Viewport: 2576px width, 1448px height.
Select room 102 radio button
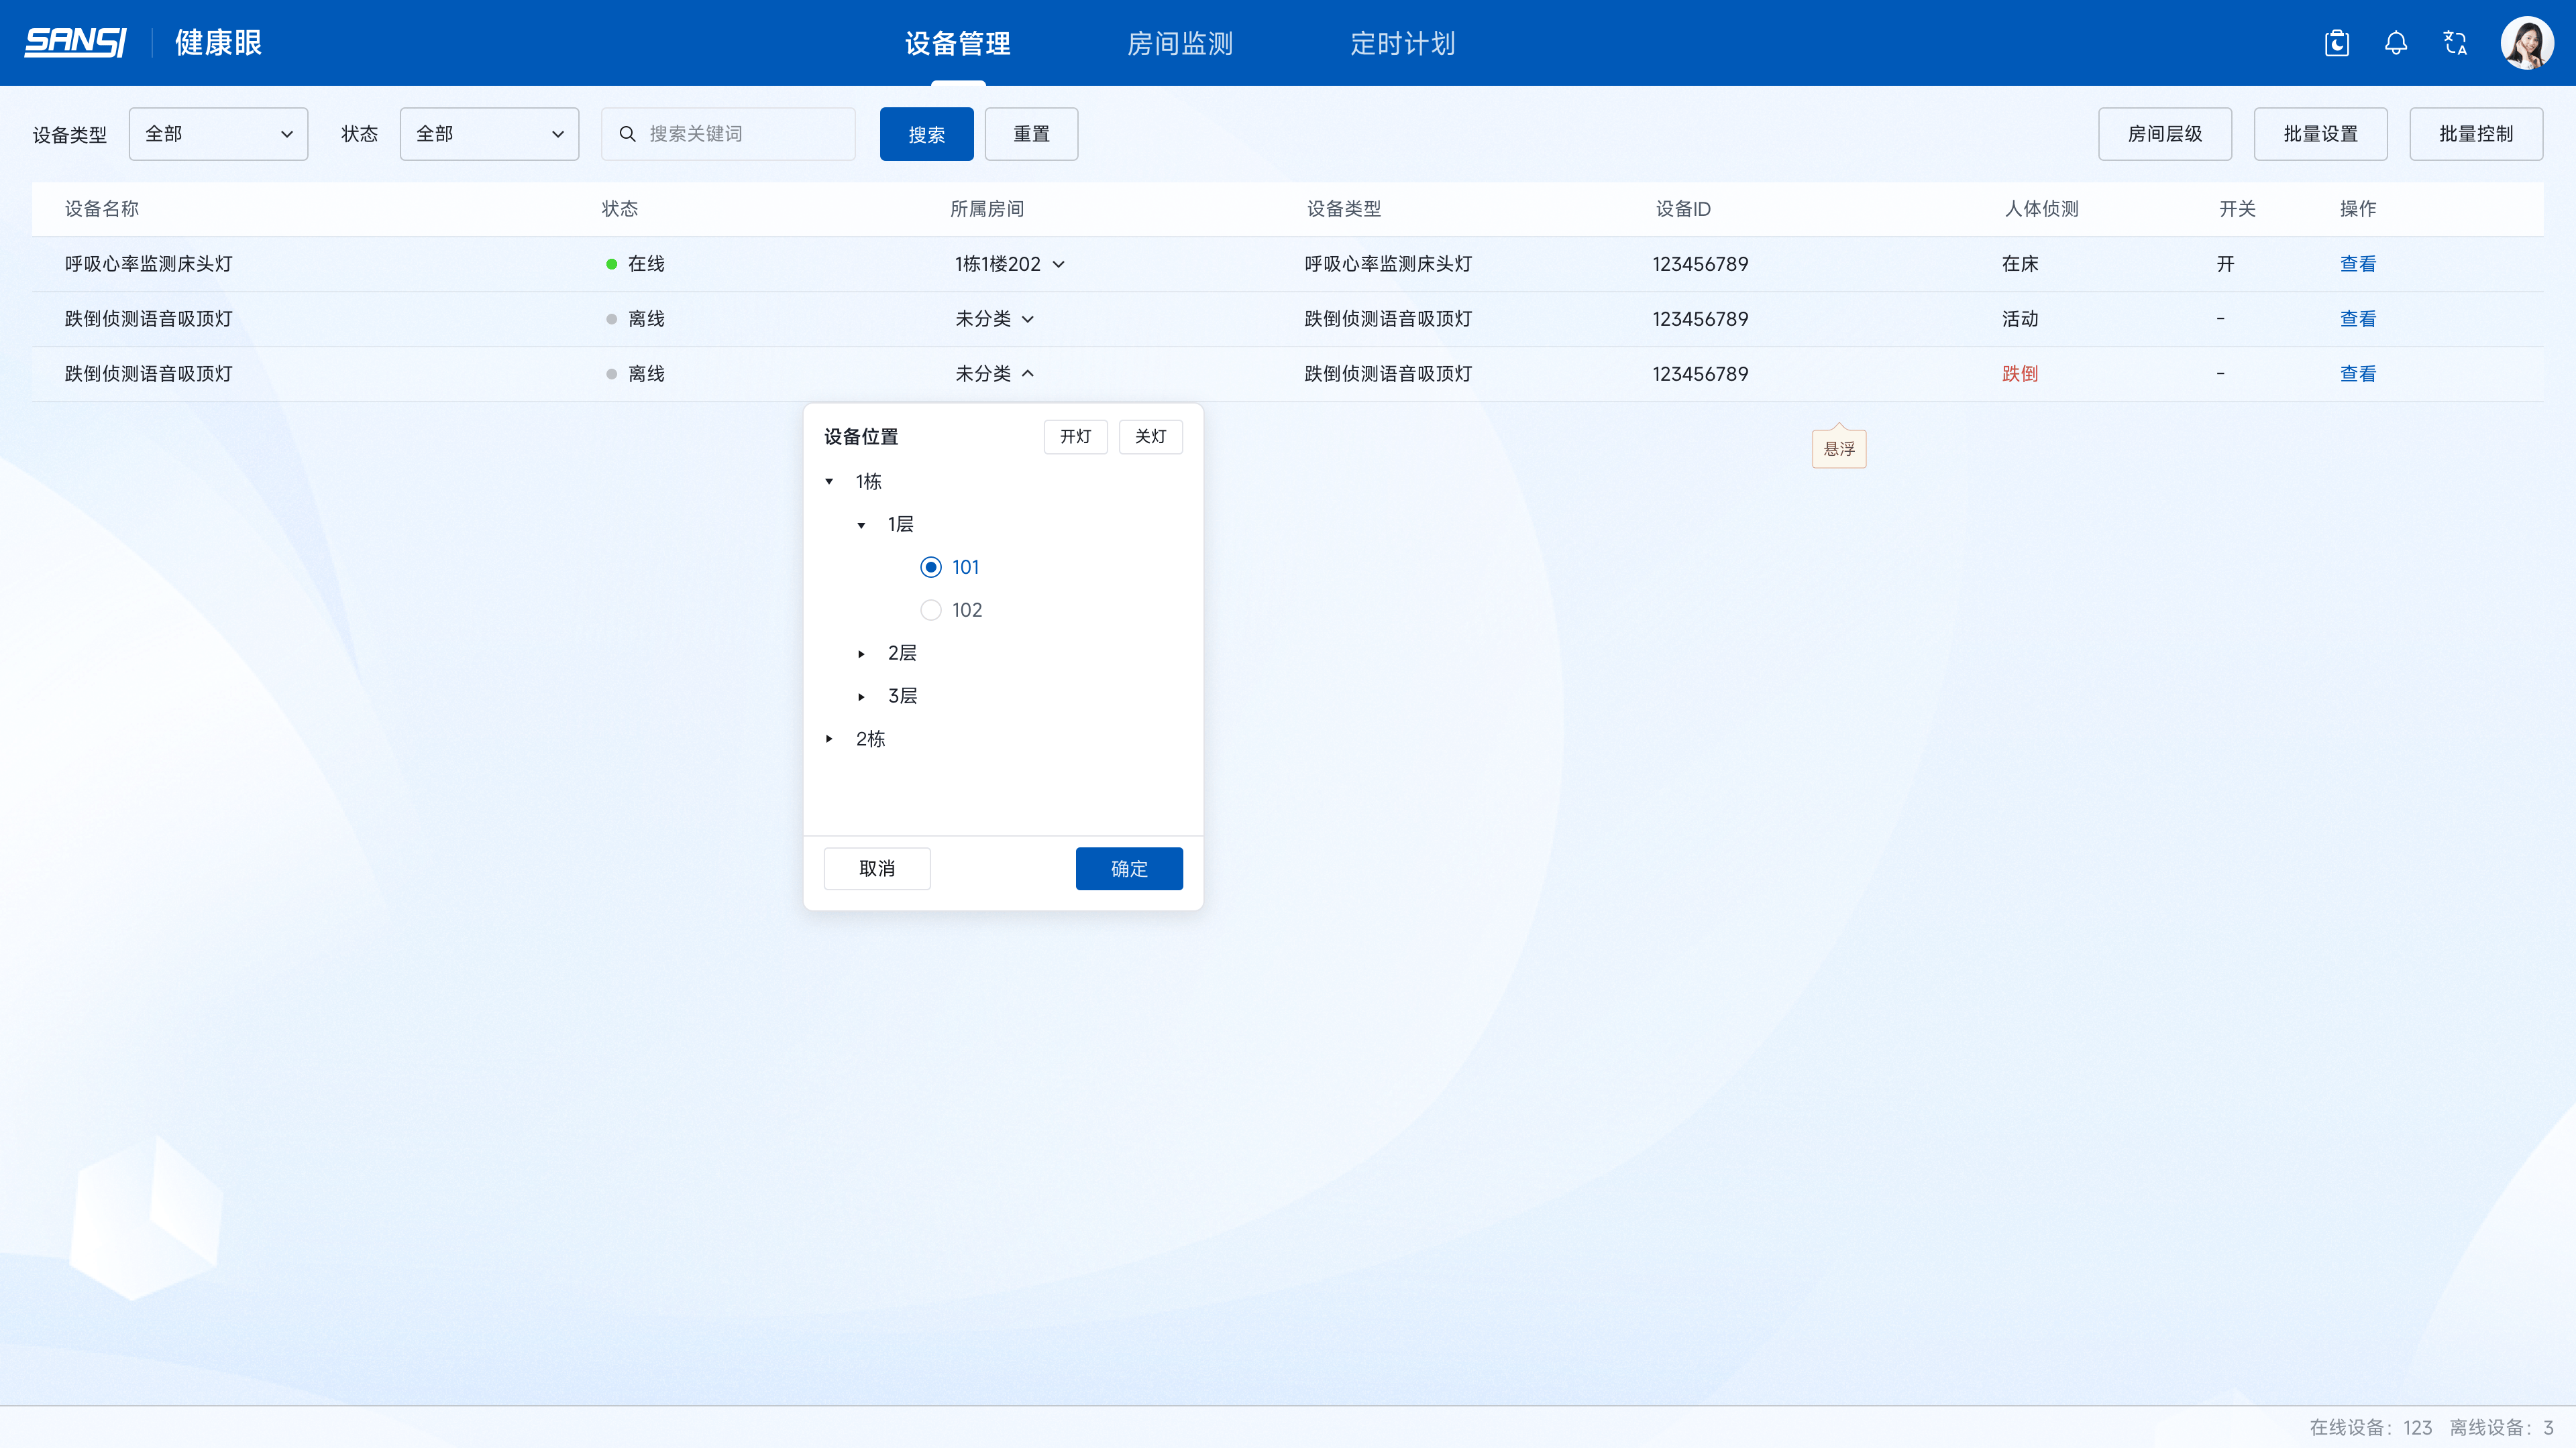(x=930, y=611)
